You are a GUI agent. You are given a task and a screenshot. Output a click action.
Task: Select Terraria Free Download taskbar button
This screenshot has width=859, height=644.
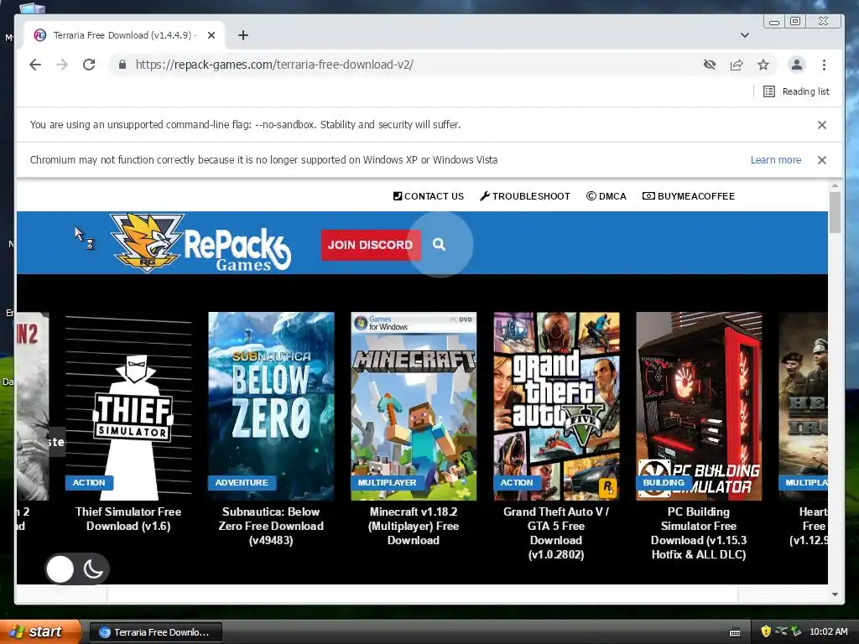155,632
